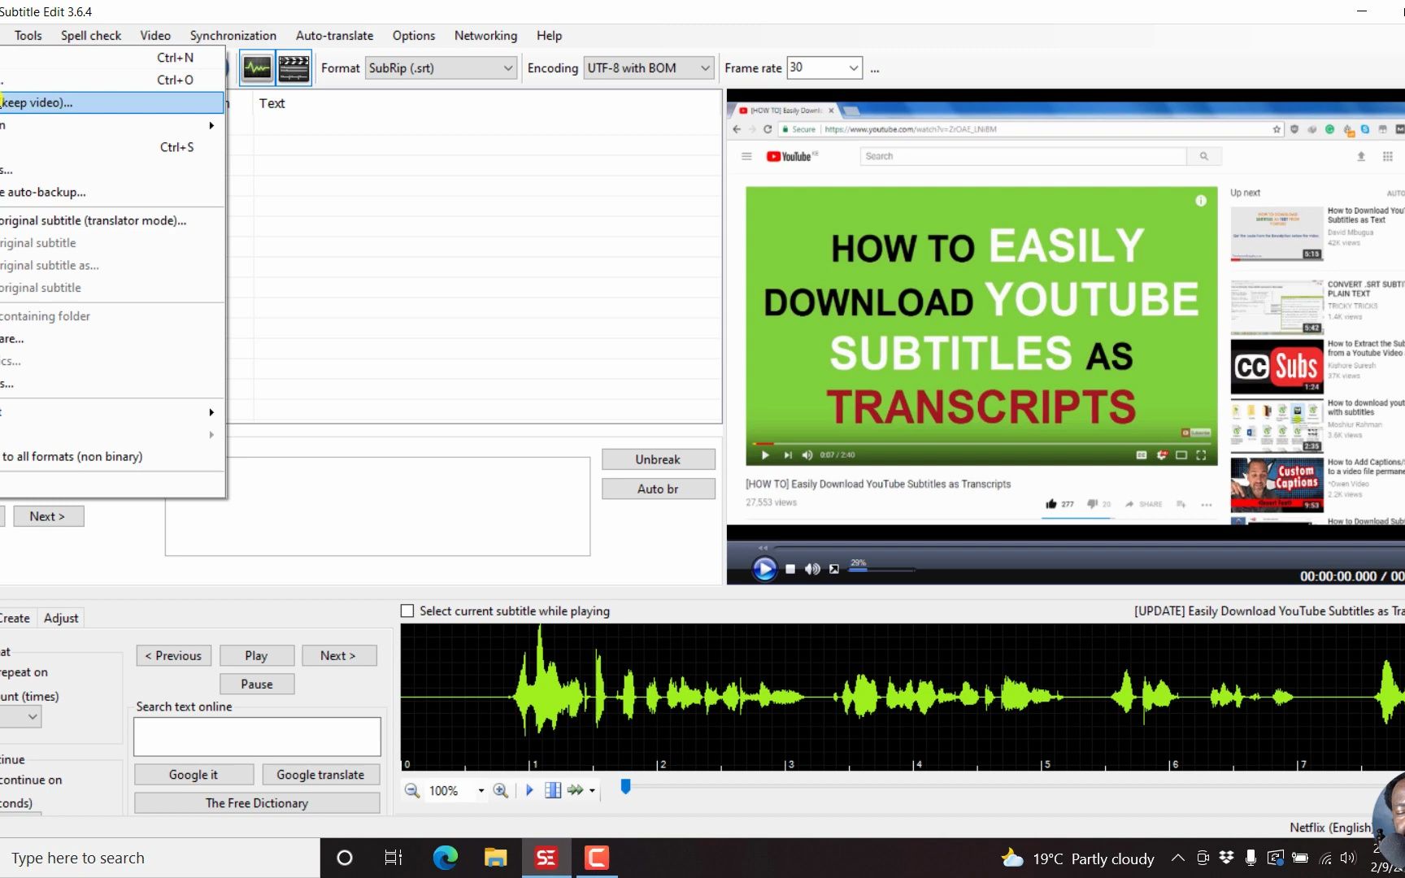Click the Pause button
The image size is (1405, 878).
tap(256, 684)
